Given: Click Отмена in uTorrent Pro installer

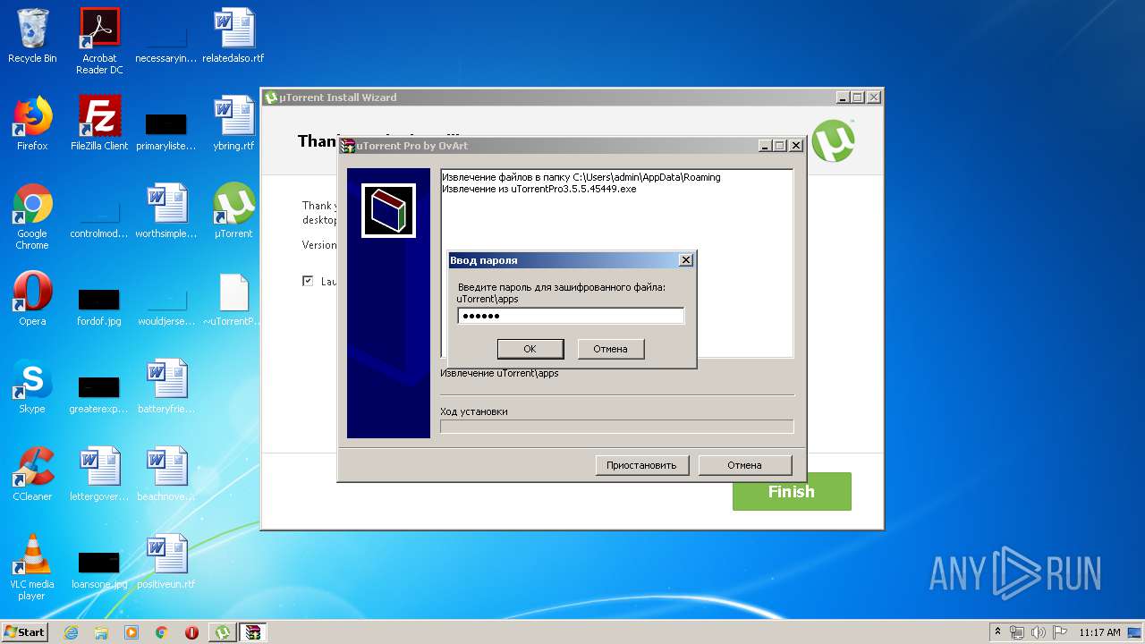Looking at the screenshot, I should pos(744,465).
